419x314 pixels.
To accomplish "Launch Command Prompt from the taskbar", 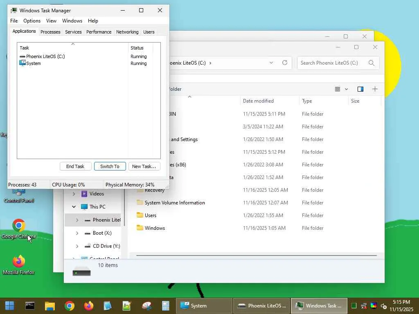I will click(x=30, y=306).
